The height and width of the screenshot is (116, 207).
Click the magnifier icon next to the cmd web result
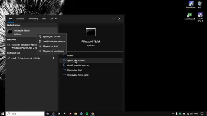coord(9,58)
